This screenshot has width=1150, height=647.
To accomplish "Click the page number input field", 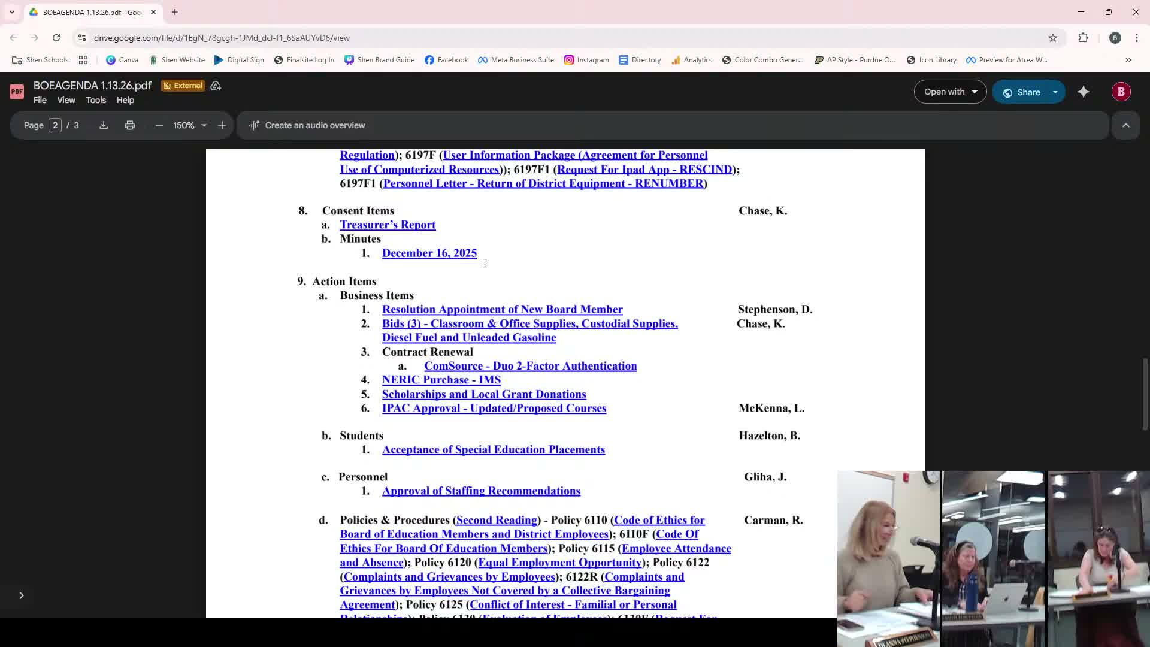I will 55,125.
